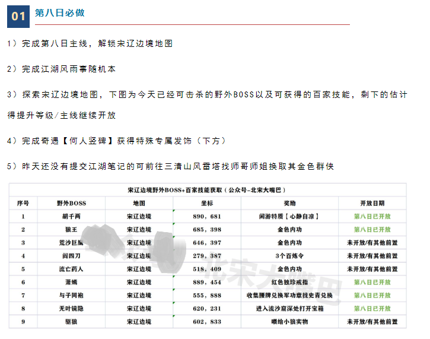Viewport: 430px width, 339px height.
Task: Click serial number "9" in 驱狼 row
Action: 23,322
